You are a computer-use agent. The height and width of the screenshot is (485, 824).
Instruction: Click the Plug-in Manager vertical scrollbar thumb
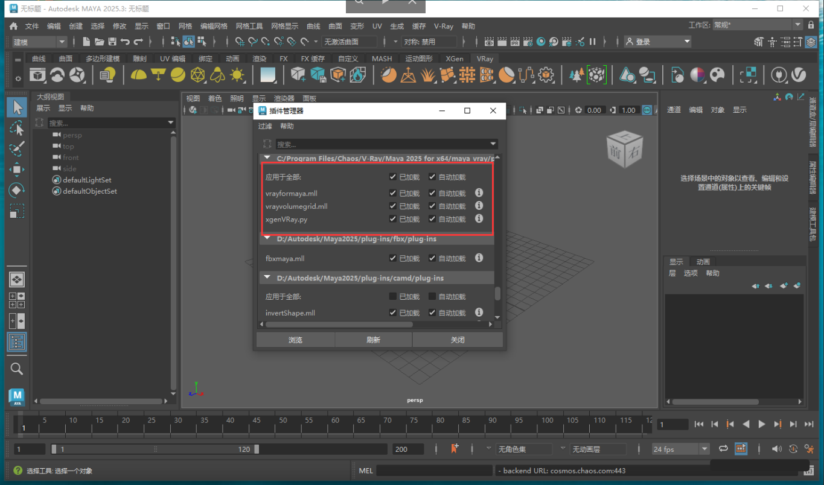[x=497, y=293]
